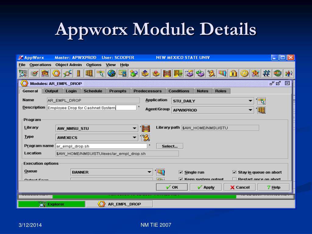Viewport: 312px width, 234px height.
Task: Open the Options menu
Action: point(94,65)
